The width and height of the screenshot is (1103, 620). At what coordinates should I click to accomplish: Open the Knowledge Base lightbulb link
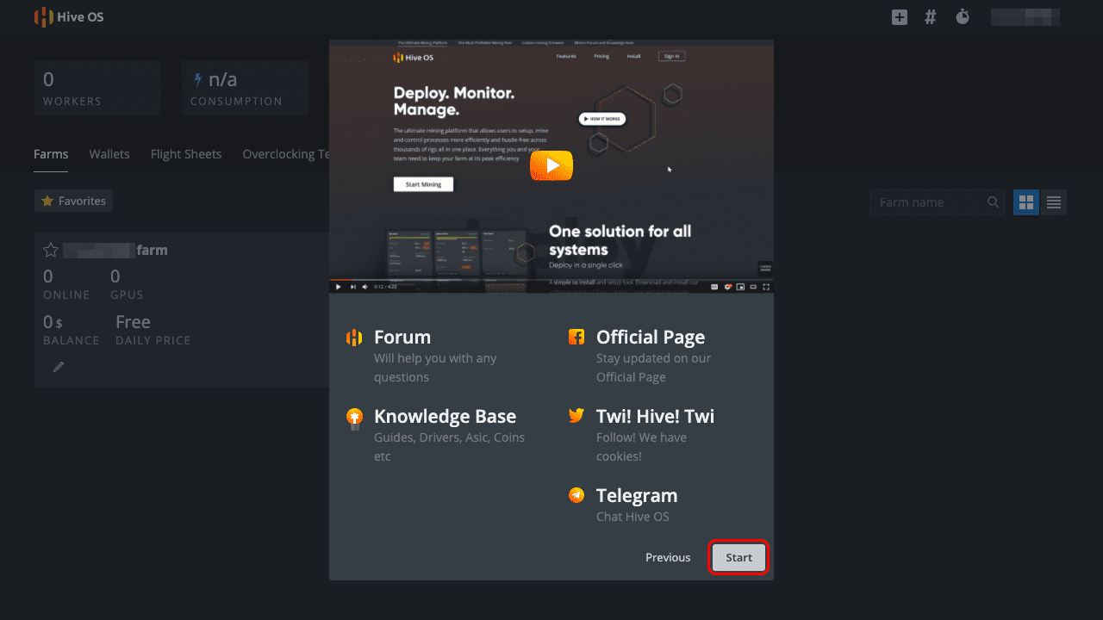click(445, 417)
